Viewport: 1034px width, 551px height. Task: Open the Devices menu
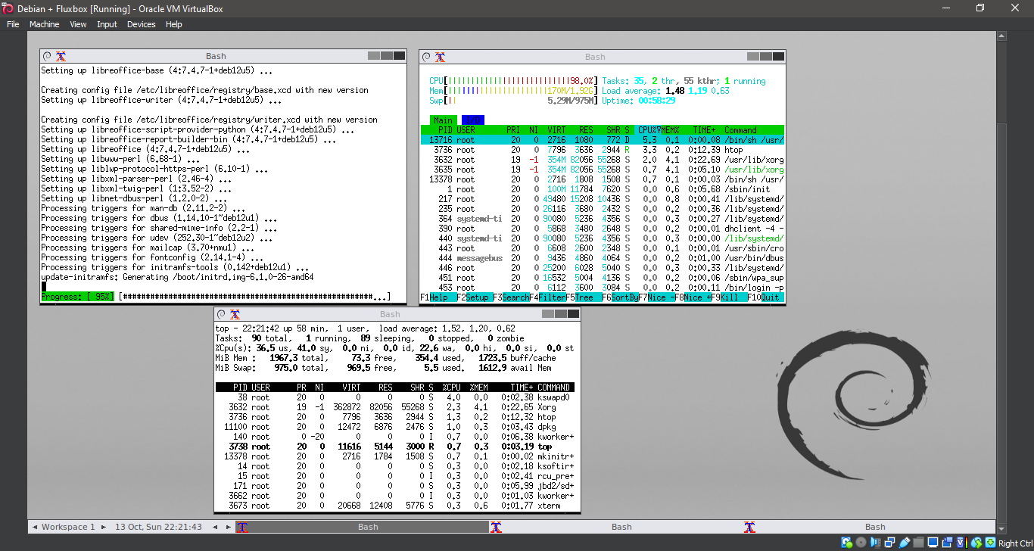pos(141,23)
